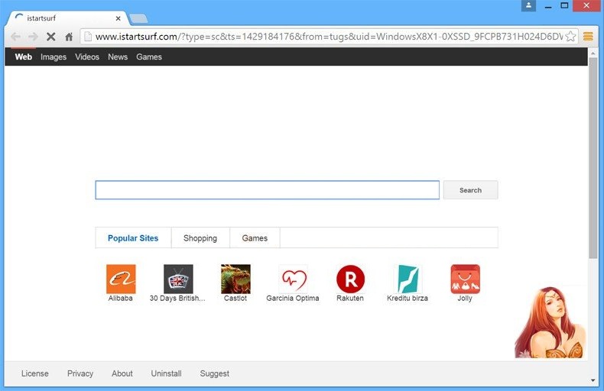Open Games in the top navigation bar

(x=148, y=57)
